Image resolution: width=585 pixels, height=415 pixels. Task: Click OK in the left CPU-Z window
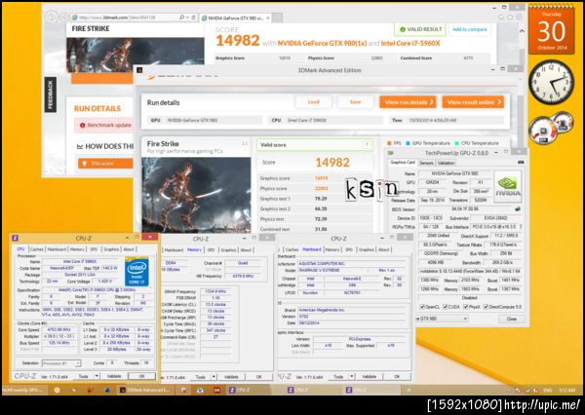[141, 377]
